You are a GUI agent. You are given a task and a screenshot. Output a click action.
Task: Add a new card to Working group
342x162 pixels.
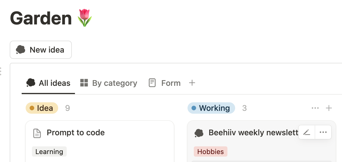pyautogui.click(x=329, y=108)
